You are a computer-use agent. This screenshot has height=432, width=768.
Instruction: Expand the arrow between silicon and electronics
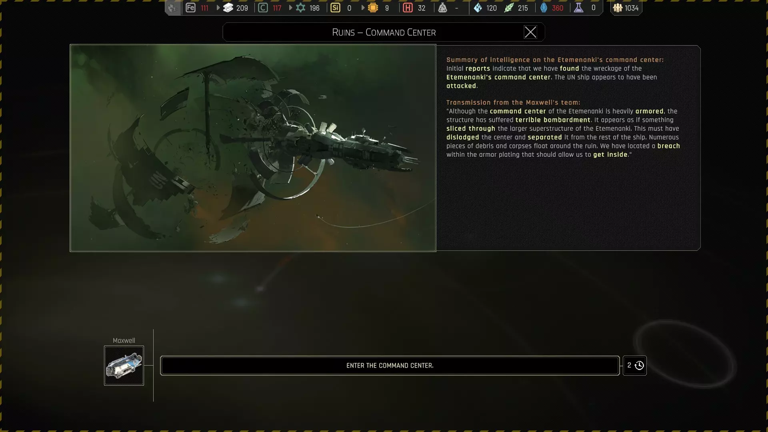click(363, 8)
